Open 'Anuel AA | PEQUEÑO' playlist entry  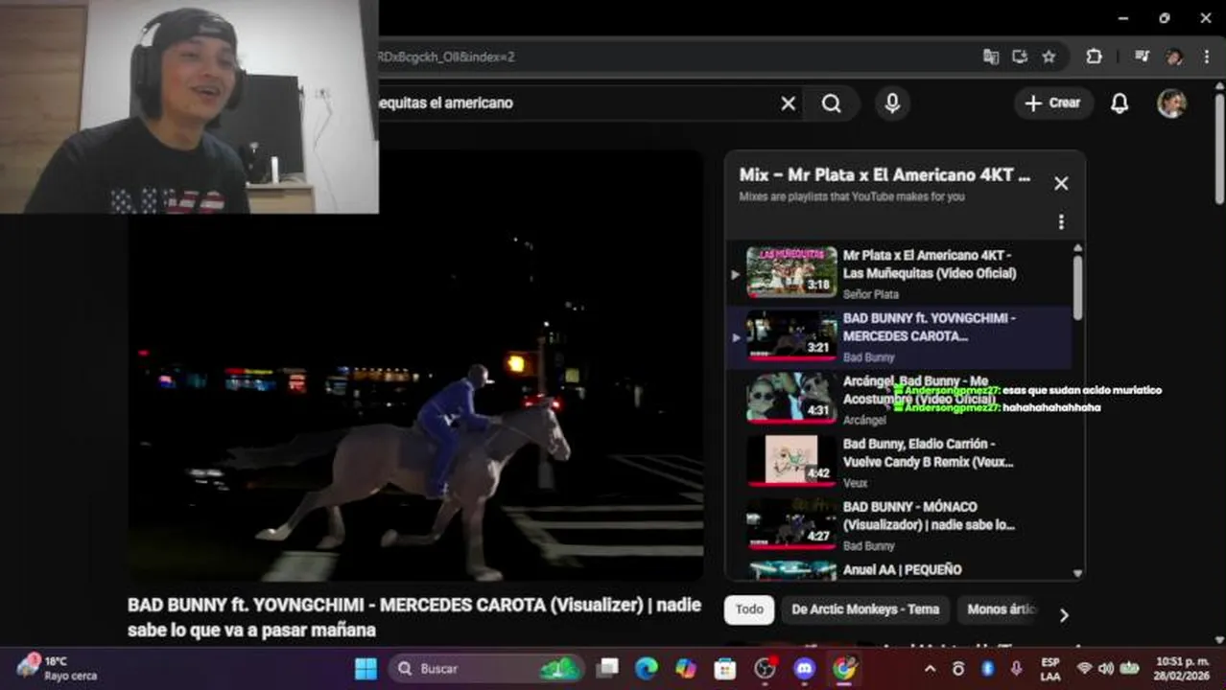coord(902,569)
